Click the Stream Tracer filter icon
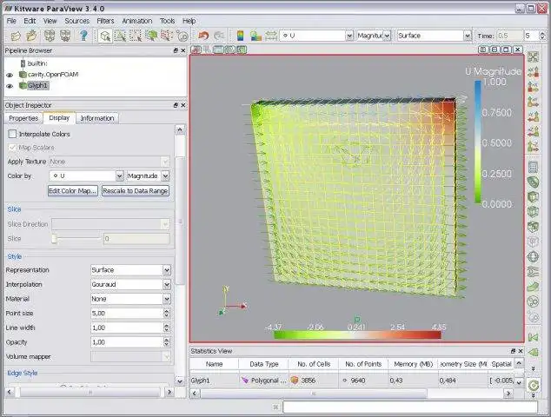The width and height of the screenshot is (551, 417). pyautogui.click(x=534, y=271)
